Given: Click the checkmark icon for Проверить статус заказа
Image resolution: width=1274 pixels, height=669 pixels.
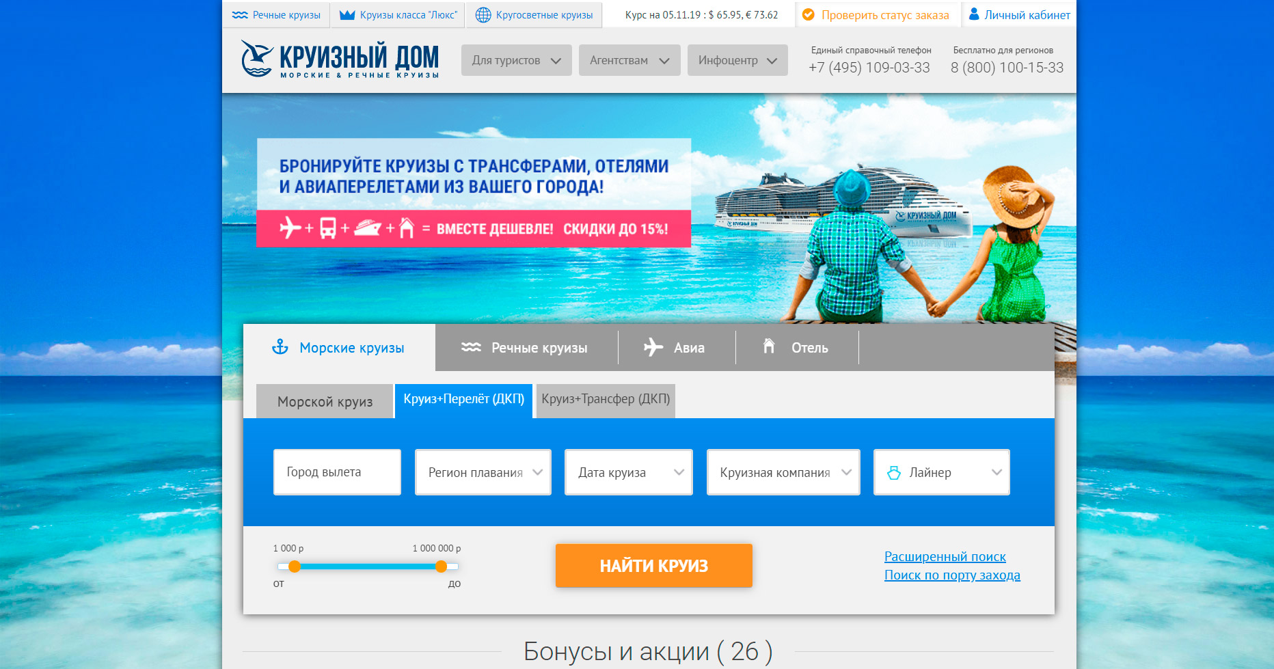Looking at the screenshot, I should [x=808, y=14].
